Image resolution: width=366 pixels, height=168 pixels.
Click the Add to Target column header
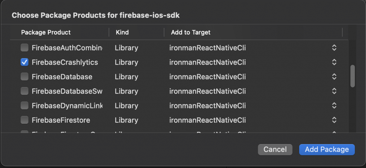coord(191,32)
